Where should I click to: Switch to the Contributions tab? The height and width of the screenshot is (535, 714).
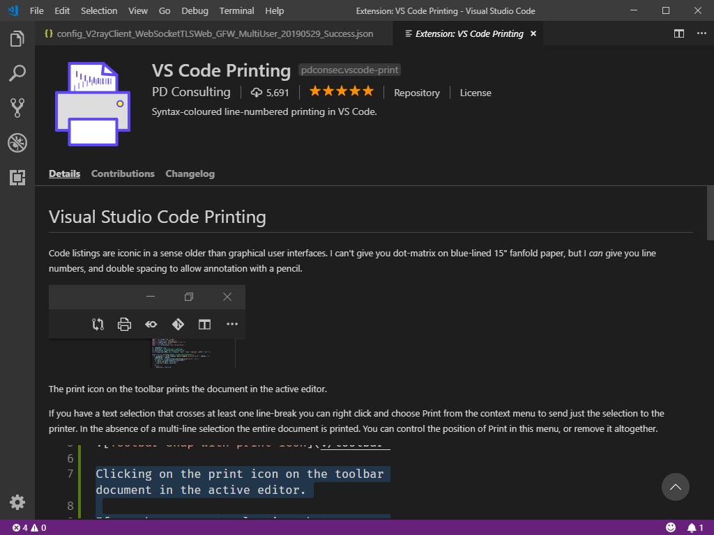click(123, 173)
